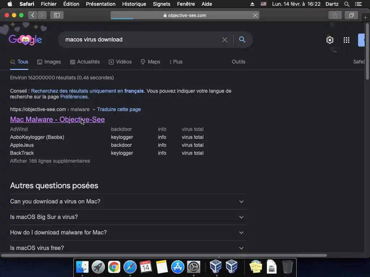Open Notification Center list icon
Screen dimensions: 370x277
tap(359, 4)
